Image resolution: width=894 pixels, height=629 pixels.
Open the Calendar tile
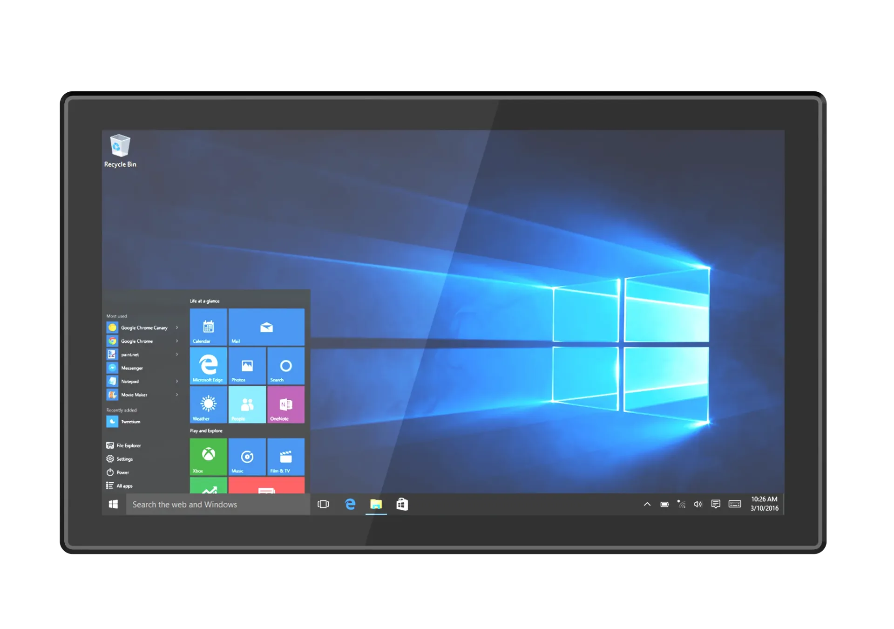pos(208,327)
